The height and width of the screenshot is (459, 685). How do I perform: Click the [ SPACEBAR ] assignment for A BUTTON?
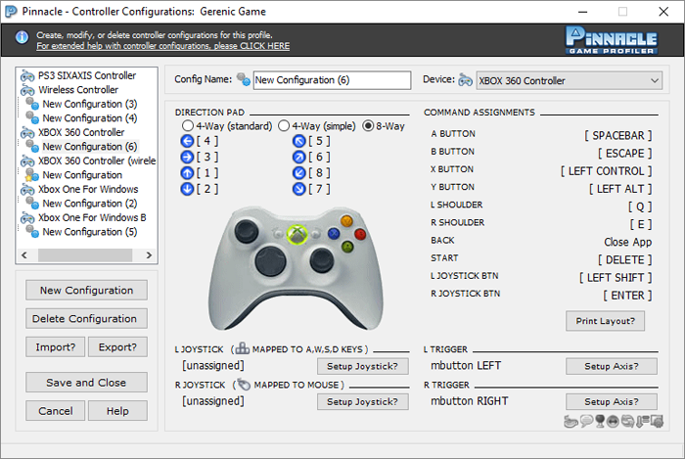click(617, 136)
